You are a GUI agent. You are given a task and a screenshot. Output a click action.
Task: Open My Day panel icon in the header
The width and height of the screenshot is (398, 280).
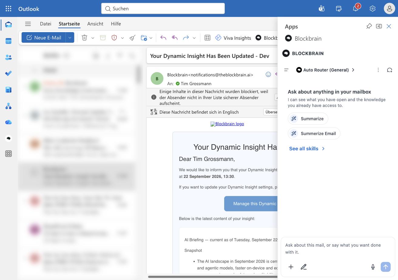[339, 8]
